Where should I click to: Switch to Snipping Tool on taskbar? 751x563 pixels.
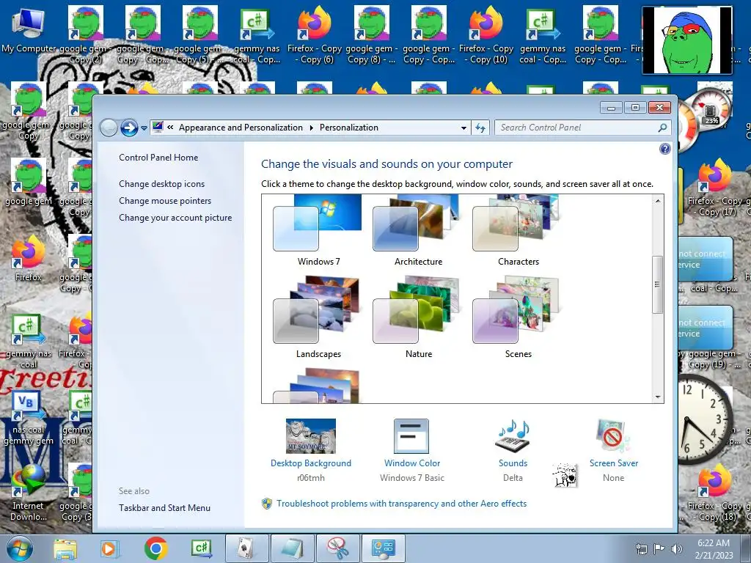point(337,548)
